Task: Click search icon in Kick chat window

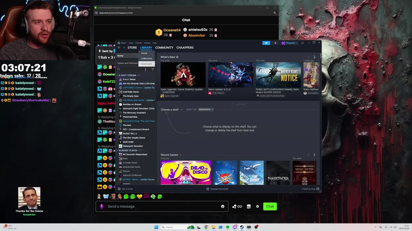Action: tap(275, 13)
